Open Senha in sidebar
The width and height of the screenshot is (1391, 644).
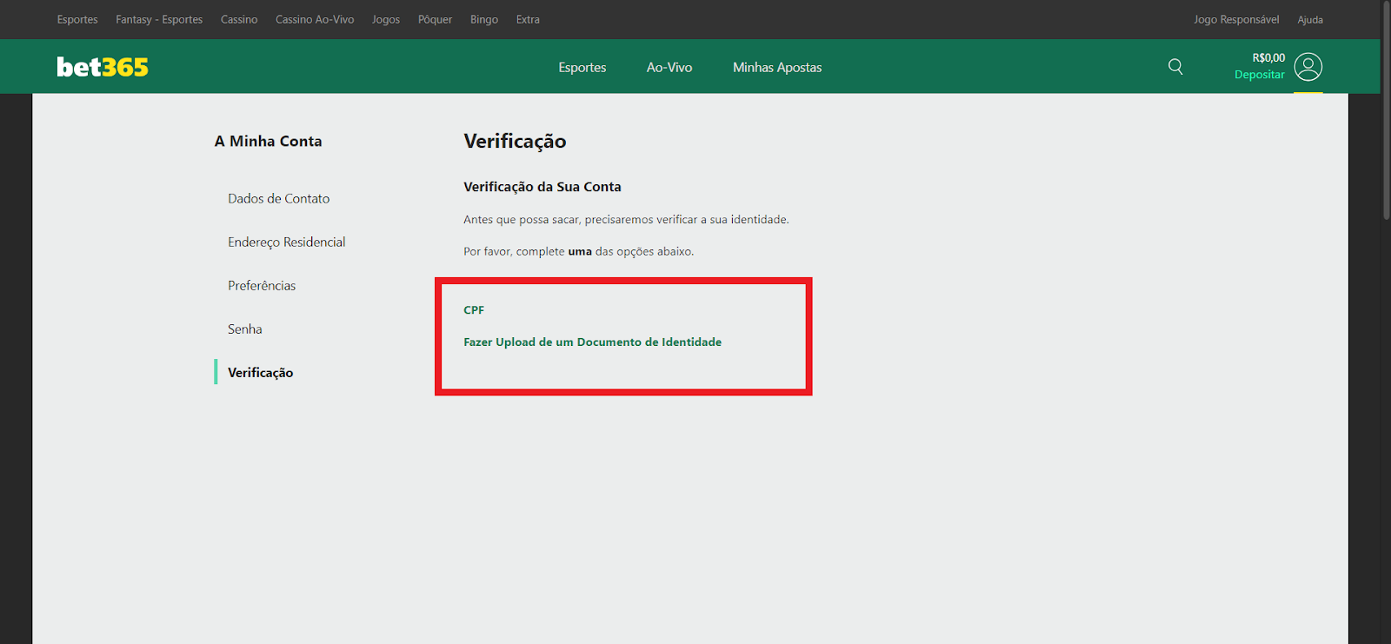[245, 329]
